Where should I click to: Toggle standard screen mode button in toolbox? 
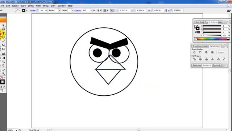click(x=1, y=91)
